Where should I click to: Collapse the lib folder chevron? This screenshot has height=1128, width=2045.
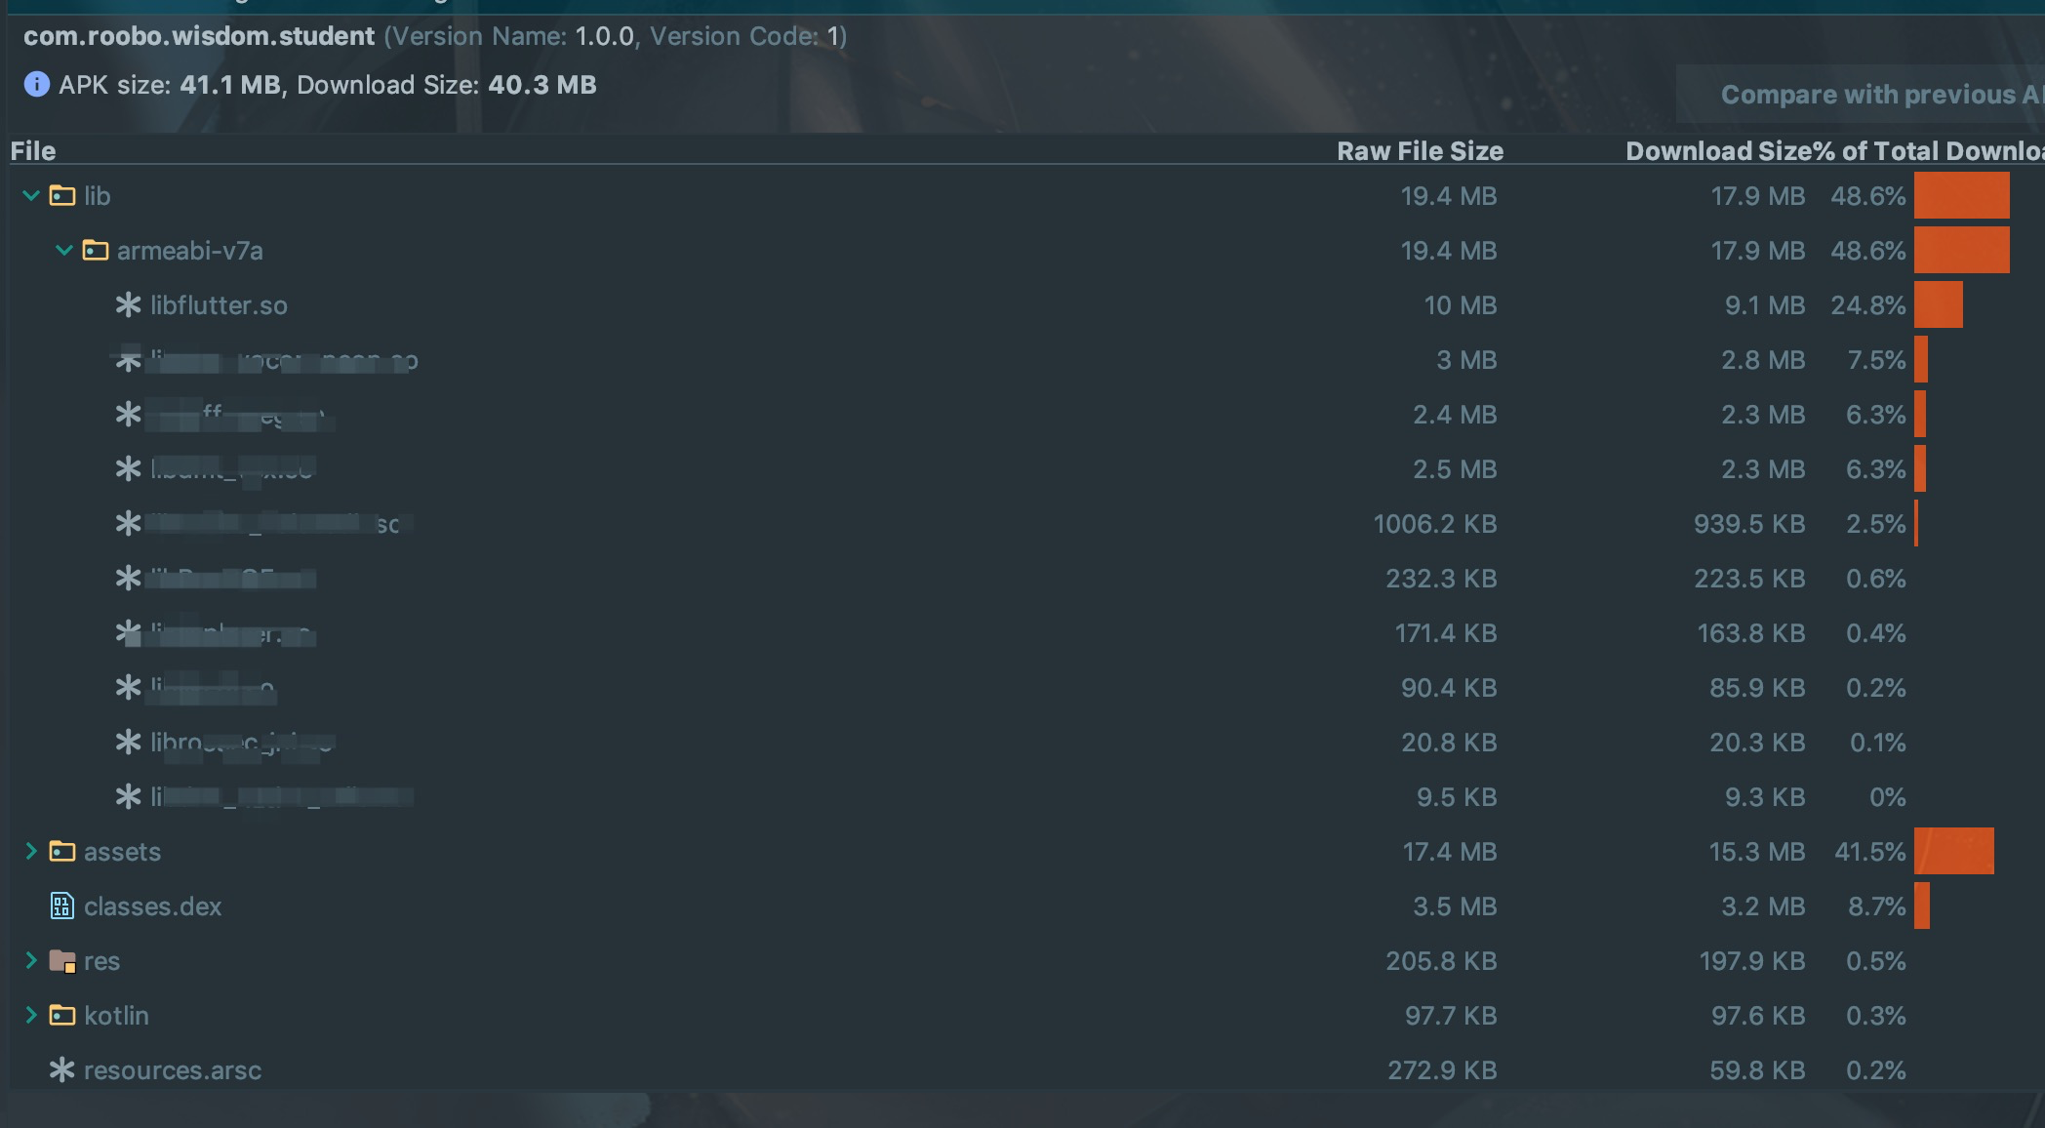tap(31, 196)
